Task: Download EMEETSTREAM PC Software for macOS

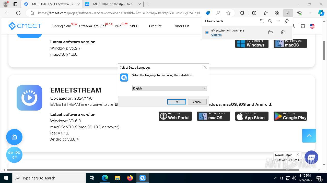Action: (214, 116)
